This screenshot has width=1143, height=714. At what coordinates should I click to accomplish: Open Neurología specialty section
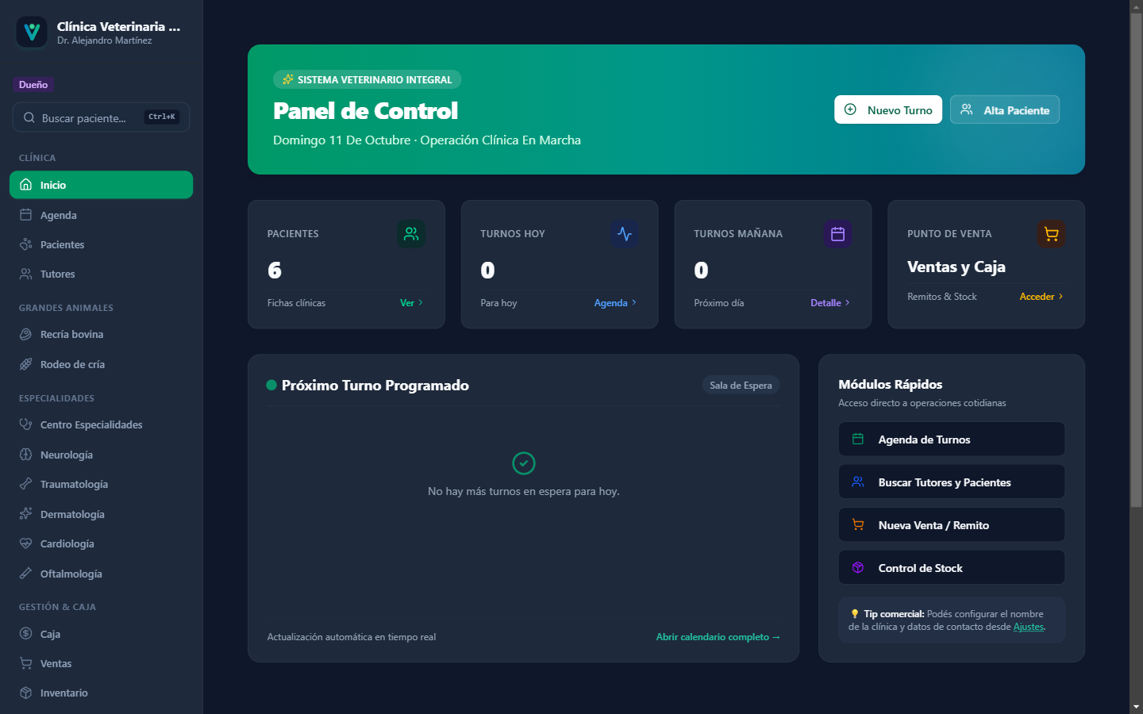click(x=101, y=455)
